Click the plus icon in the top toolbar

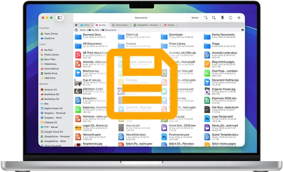239,17
